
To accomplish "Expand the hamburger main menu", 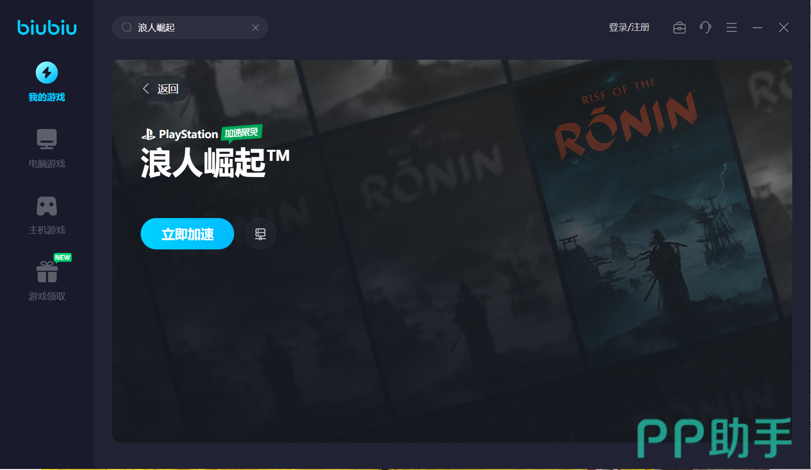I will 732,27.
